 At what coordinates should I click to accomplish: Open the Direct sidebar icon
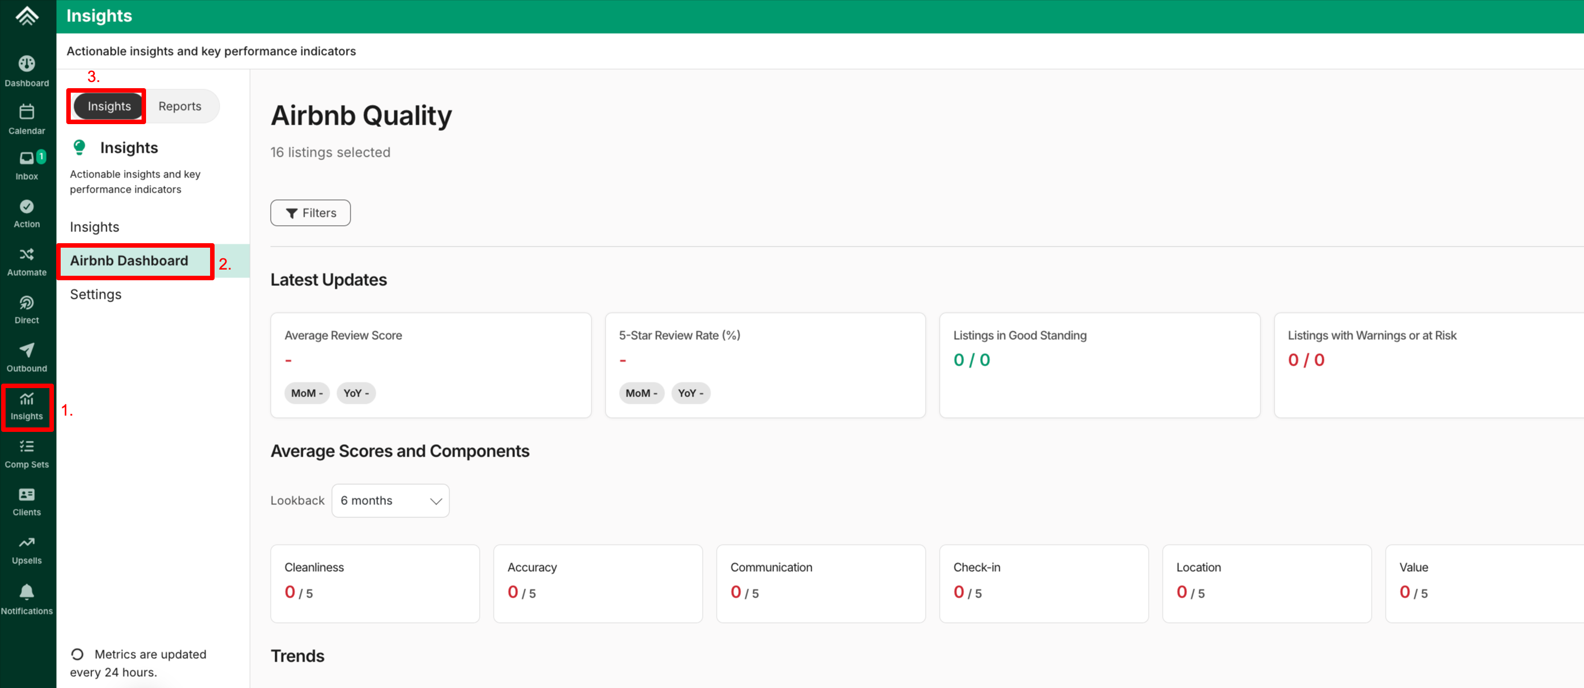[26, 309]
